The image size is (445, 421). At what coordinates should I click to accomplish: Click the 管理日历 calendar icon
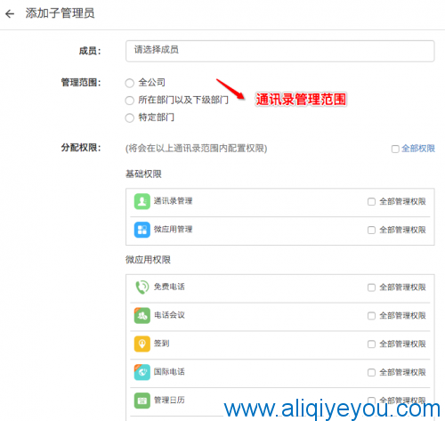[x=142, y=401]
